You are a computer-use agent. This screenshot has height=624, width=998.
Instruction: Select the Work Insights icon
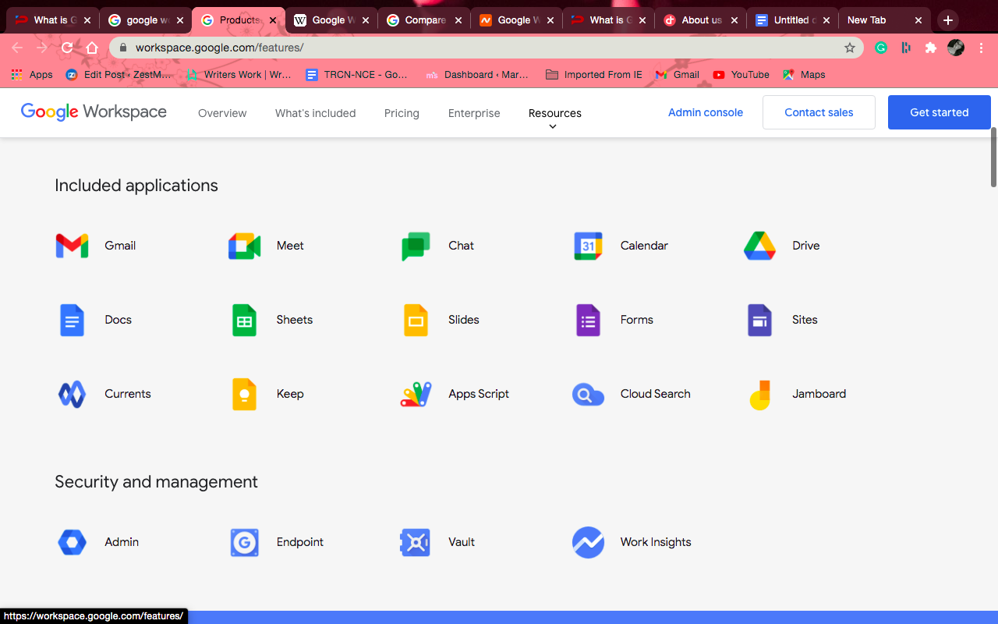(x=588, y=541)
